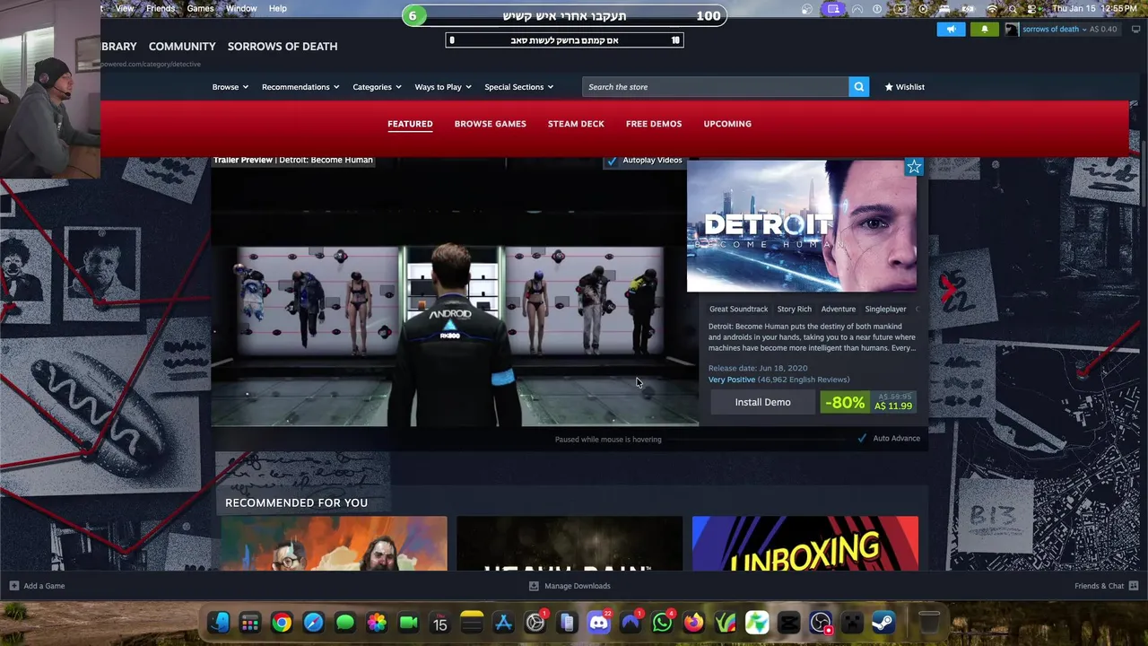Select the BROWSE GAMES tab
This screenshot has height=646, width=1148.
[490, 124]
